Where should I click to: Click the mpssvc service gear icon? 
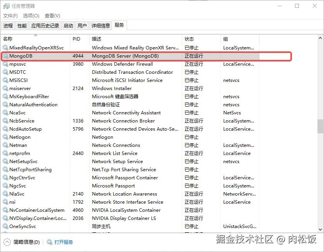tap(5, 64)
